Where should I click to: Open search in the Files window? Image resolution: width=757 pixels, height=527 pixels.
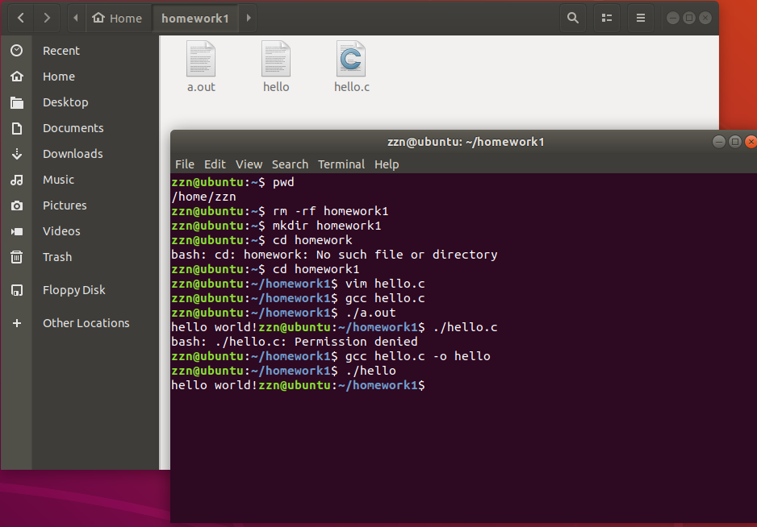click(573, 18)
